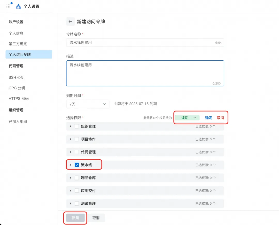Check the 组织管理 permission checkbox

click(77, 126)
